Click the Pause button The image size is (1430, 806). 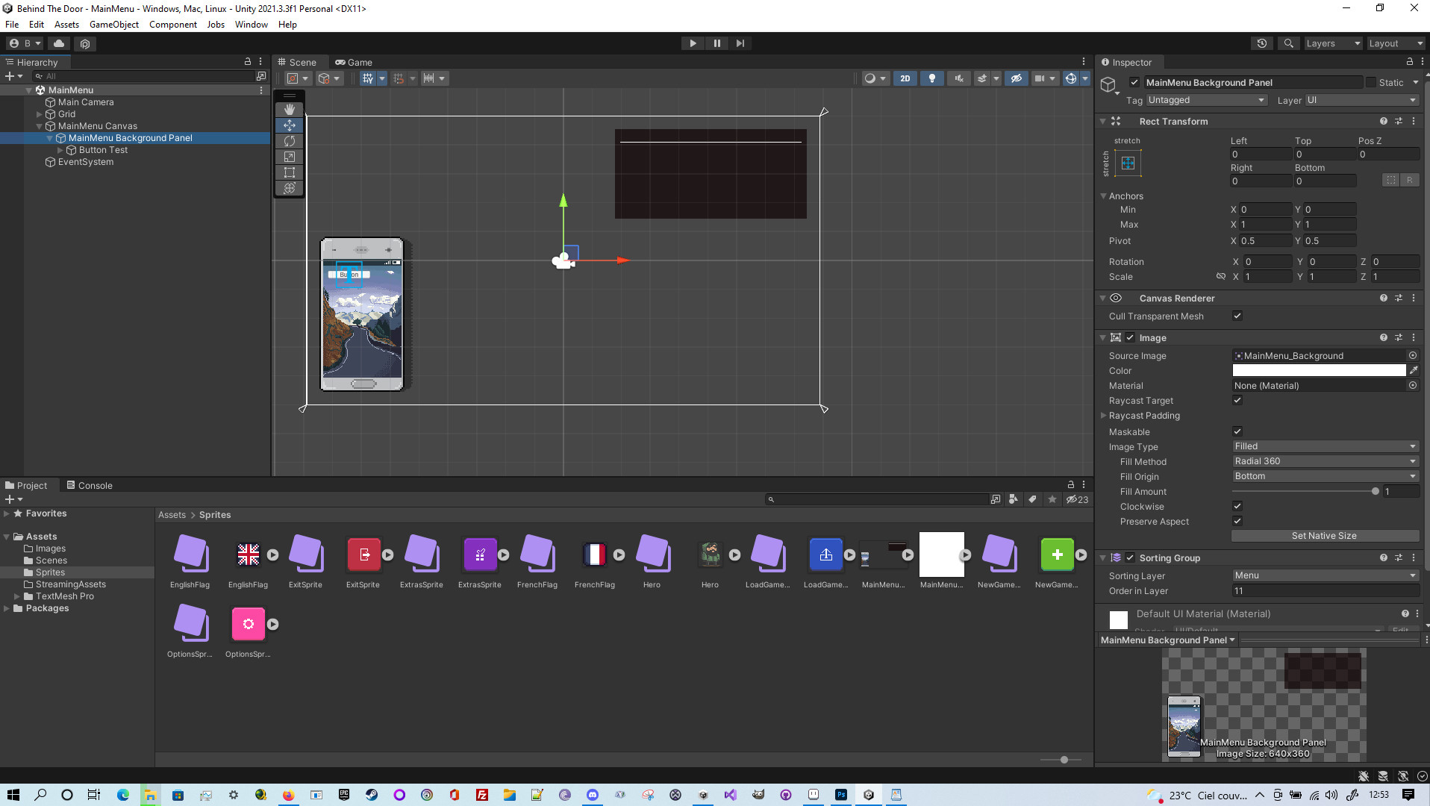click(716, 43)
